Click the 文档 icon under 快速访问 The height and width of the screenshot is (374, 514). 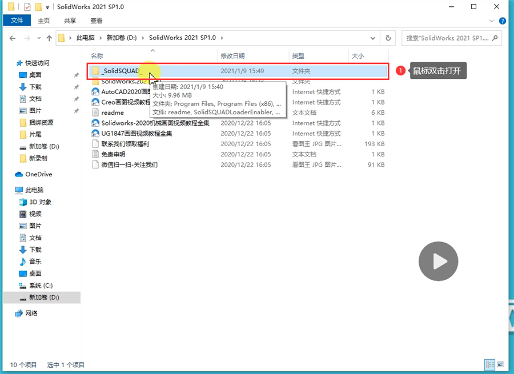23,99
